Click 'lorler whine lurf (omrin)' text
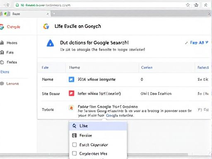 pos(99,94)
